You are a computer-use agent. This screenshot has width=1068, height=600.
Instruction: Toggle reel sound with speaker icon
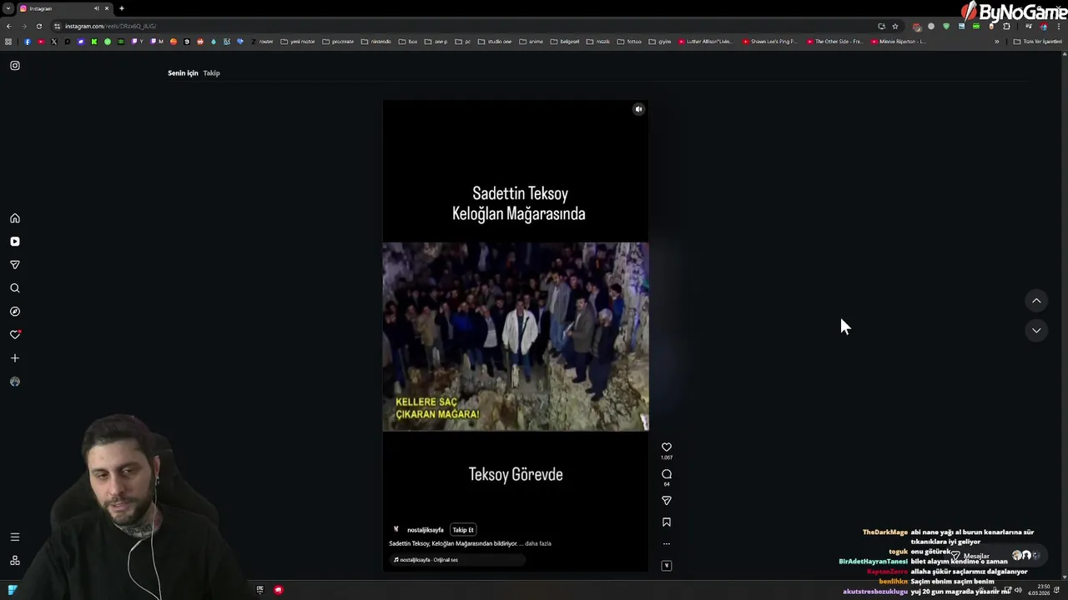638,109
